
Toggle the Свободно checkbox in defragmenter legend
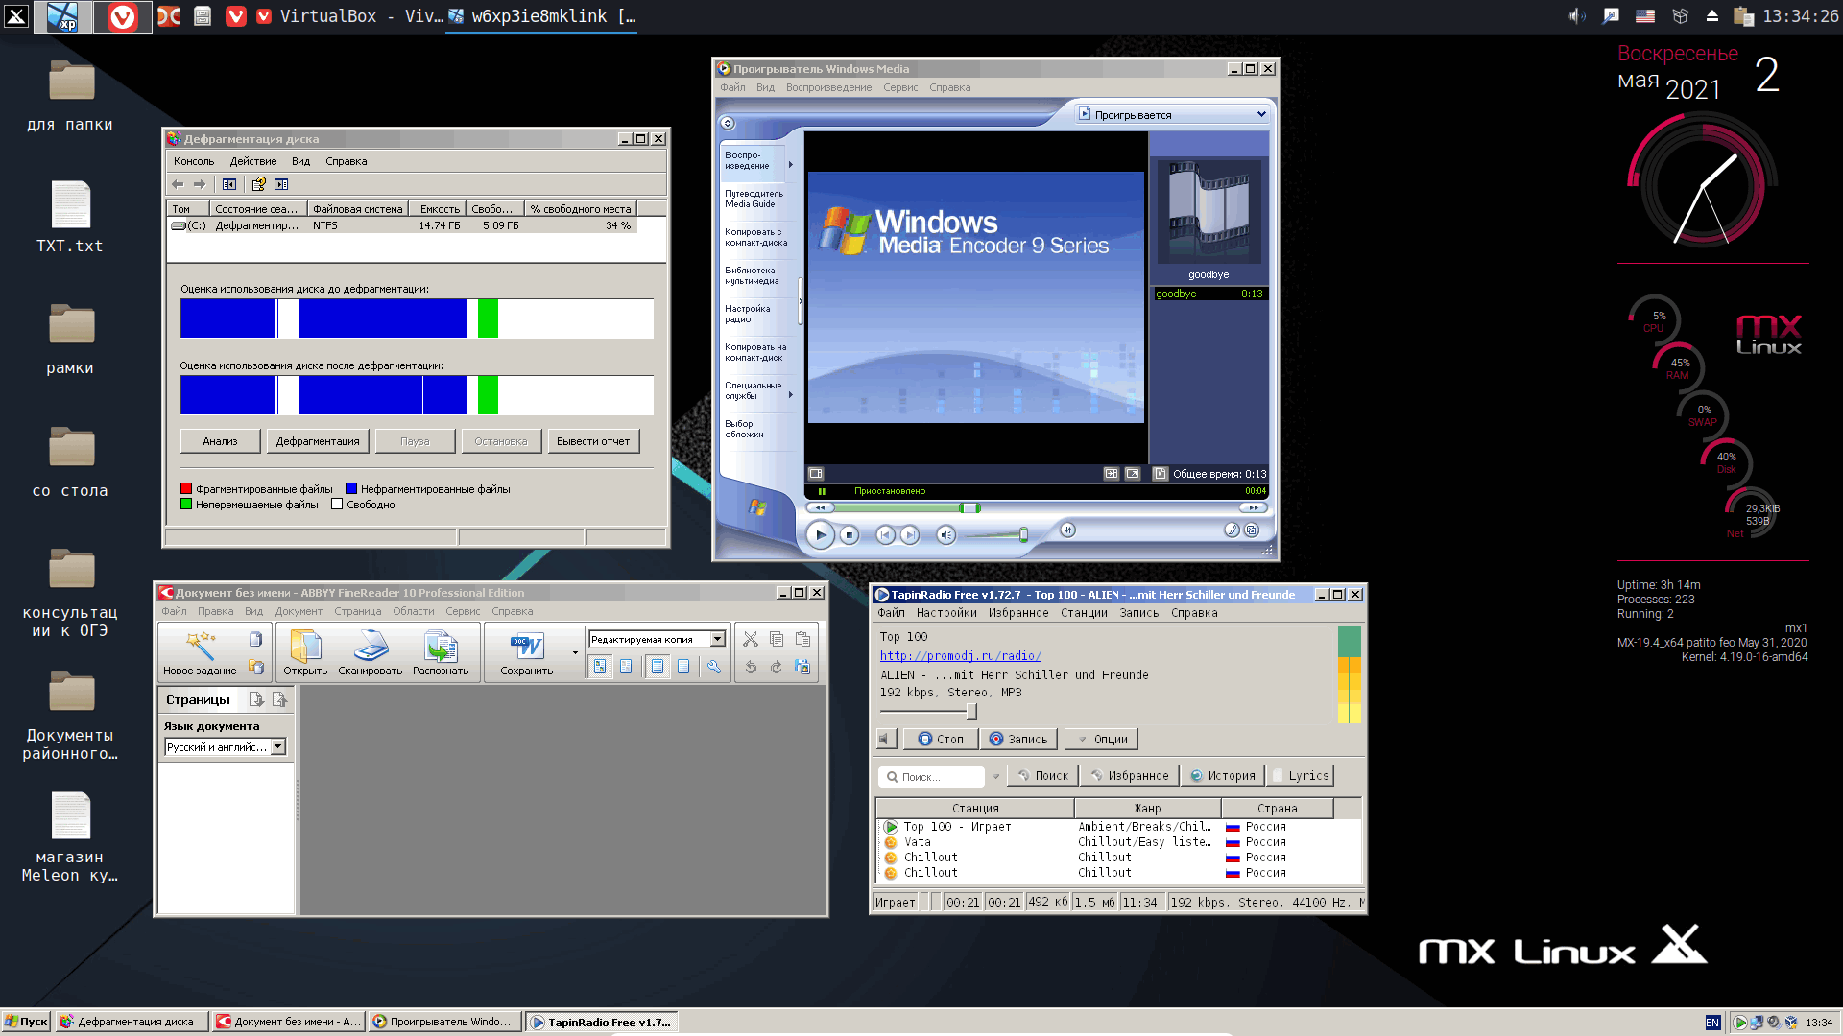click(x=337, y=504)
